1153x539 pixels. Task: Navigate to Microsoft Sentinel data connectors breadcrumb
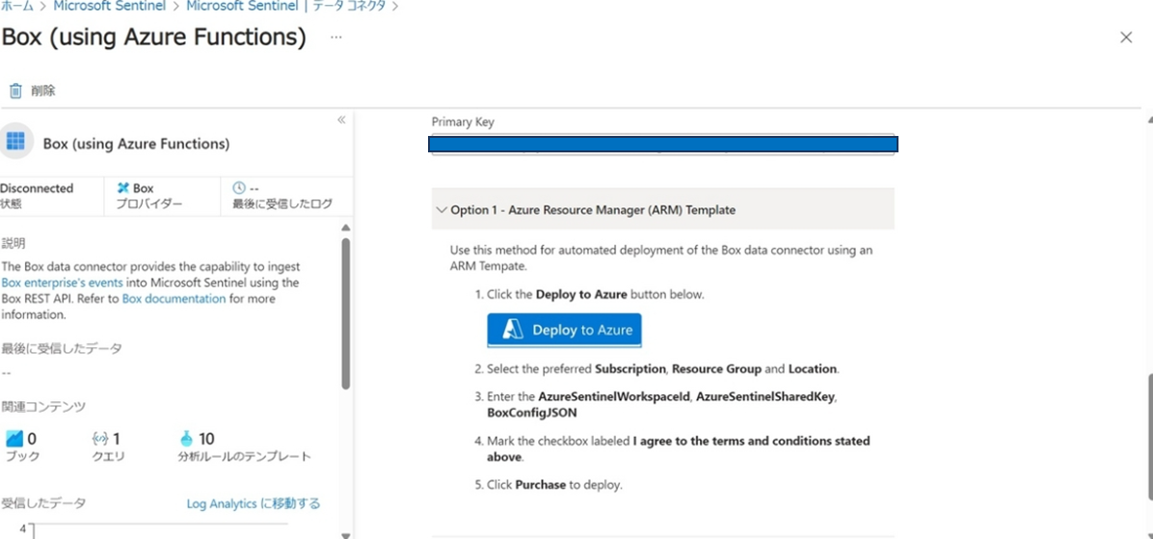click(286, 7)
